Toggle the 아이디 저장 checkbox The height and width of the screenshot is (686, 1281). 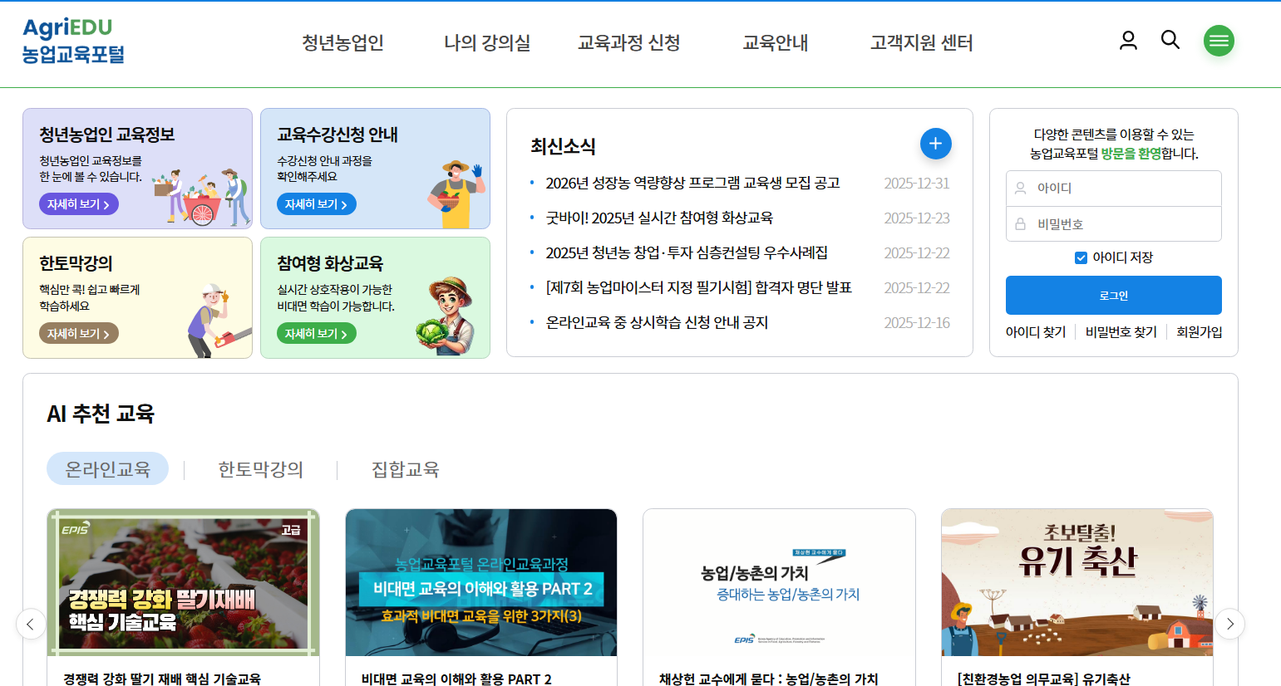pyautogui.click(x=1081, y=257)
